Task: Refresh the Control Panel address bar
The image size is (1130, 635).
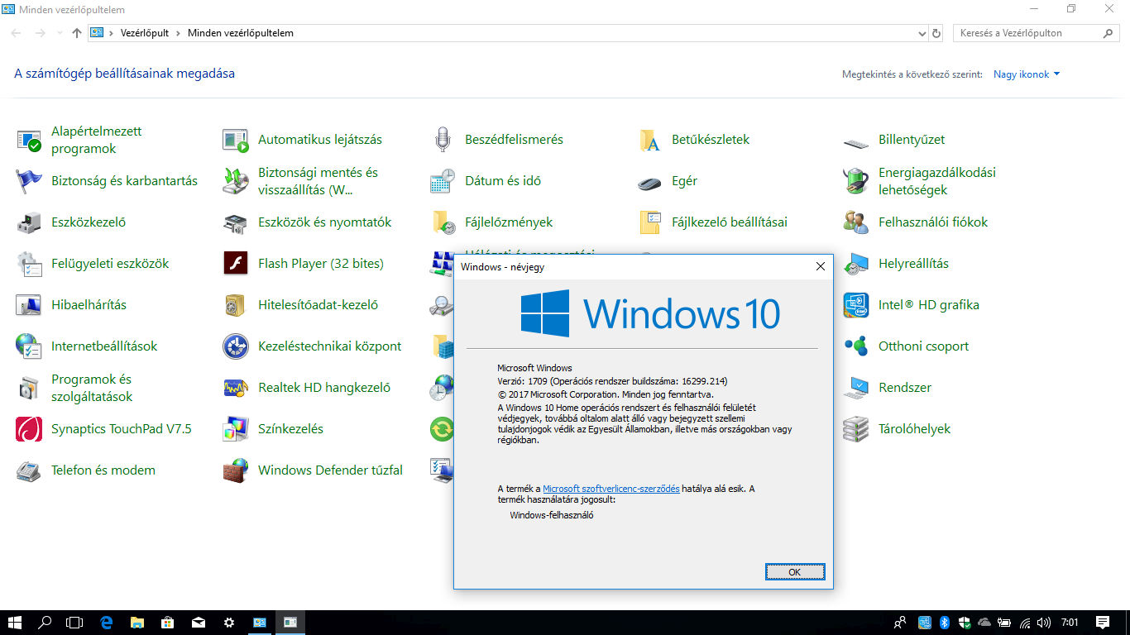Action: 936,33
